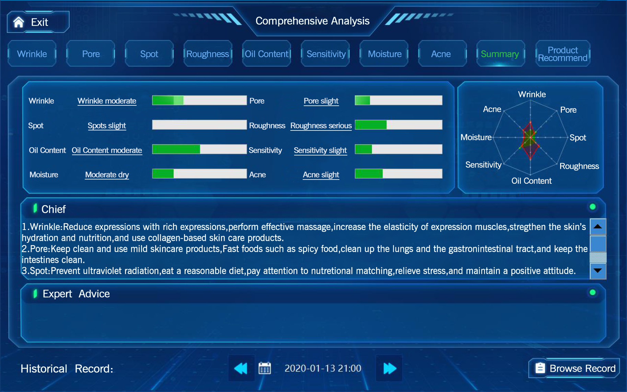Switch to the Wrinkle tab

click(32, 54)
